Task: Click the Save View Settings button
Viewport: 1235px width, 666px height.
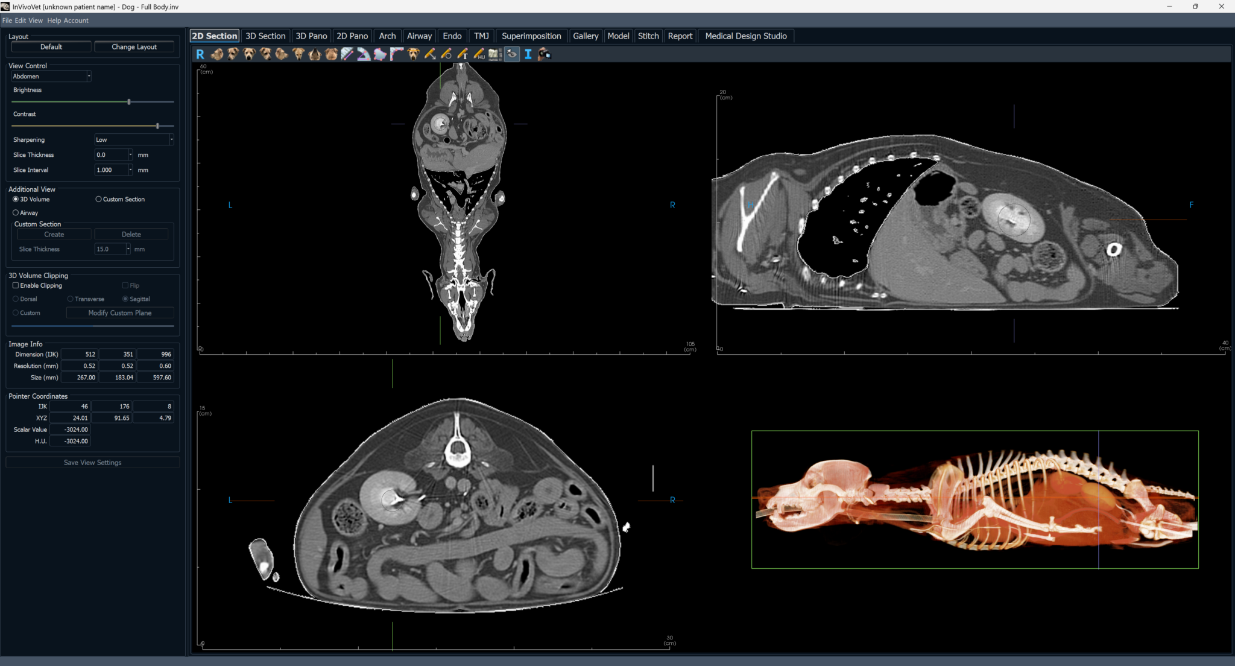Action: pos(92,463)
